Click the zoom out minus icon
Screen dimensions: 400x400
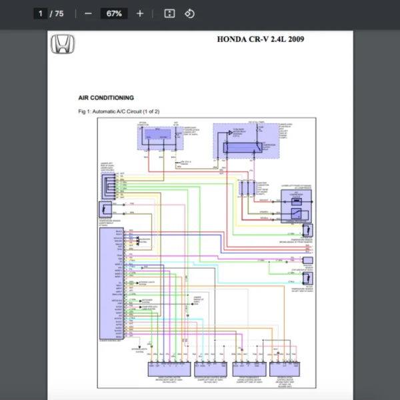(x=88, y=13)
